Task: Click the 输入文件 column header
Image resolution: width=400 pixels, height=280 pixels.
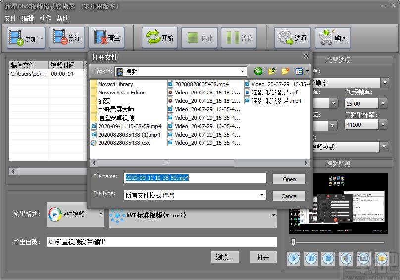Action: [29, 65]
